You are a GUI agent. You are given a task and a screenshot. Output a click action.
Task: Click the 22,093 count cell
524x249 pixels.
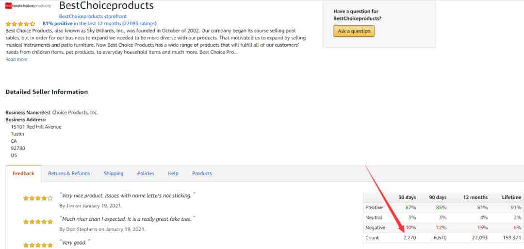click(x=479, y=238)
